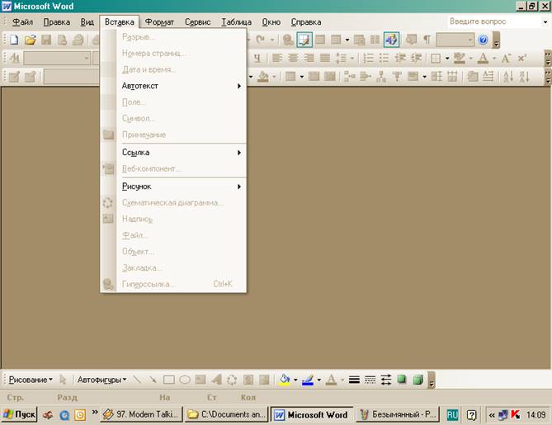This screenshot has height=425, width=552.
Task: Open the Таблица menu
Action: pos(236,22)
